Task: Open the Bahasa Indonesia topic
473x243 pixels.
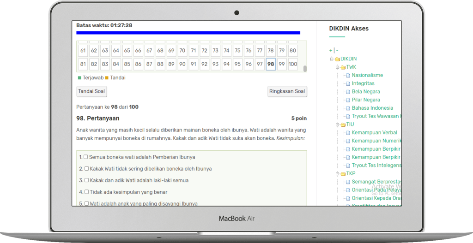Action: click(372, 108)
